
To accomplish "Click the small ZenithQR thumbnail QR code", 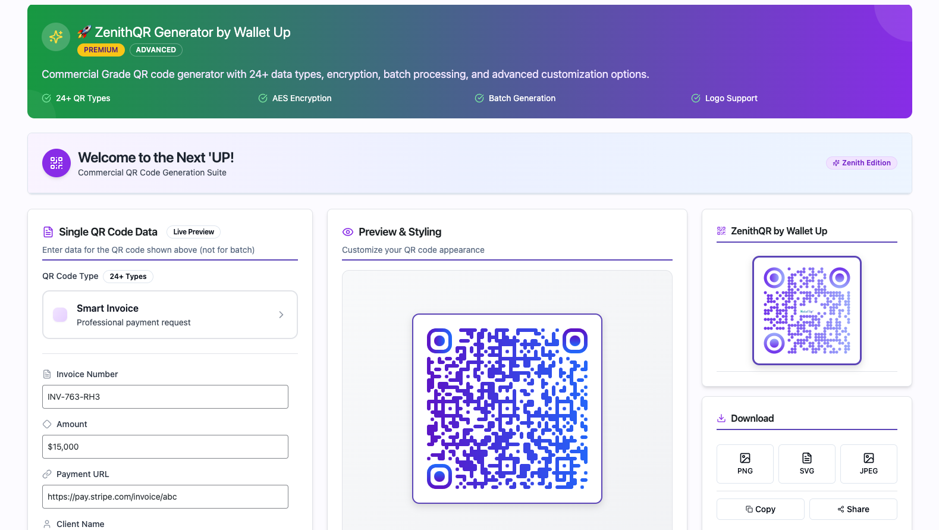I will 807,311.
